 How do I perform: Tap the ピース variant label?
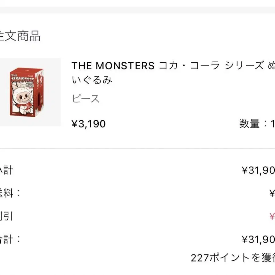(86, 98)
